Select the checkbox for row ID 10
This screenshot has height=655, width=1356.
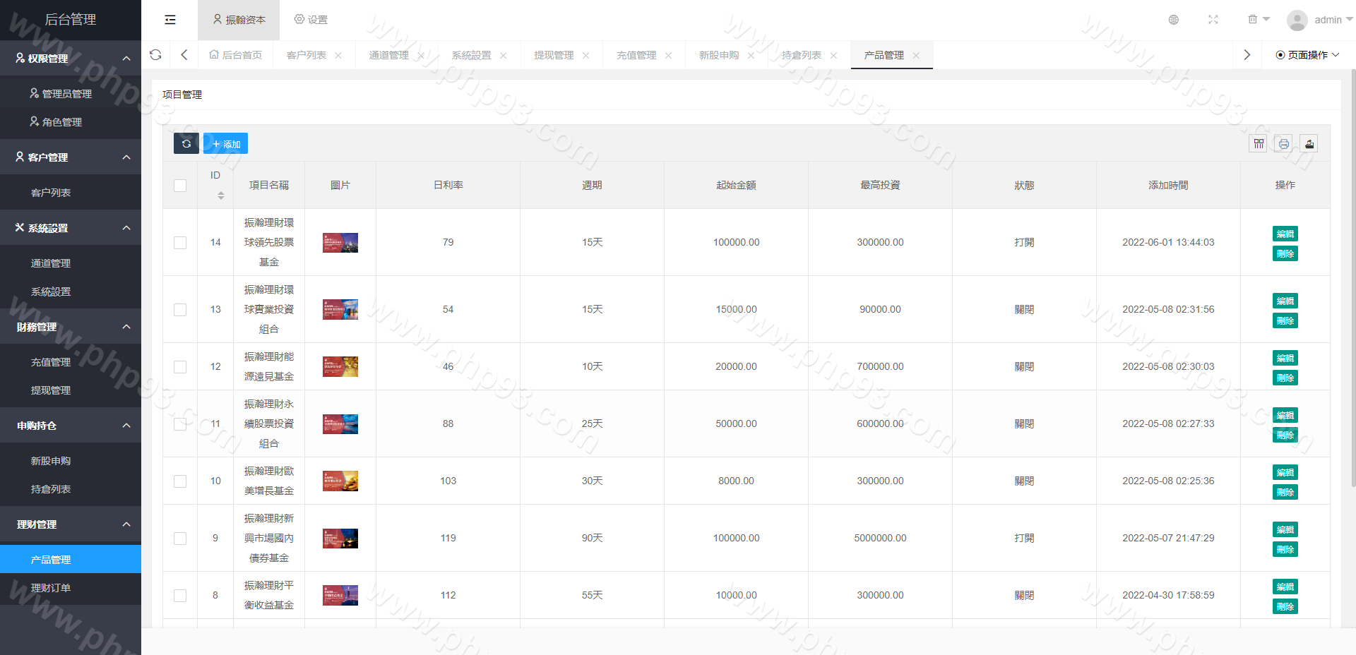click(180, 481)
